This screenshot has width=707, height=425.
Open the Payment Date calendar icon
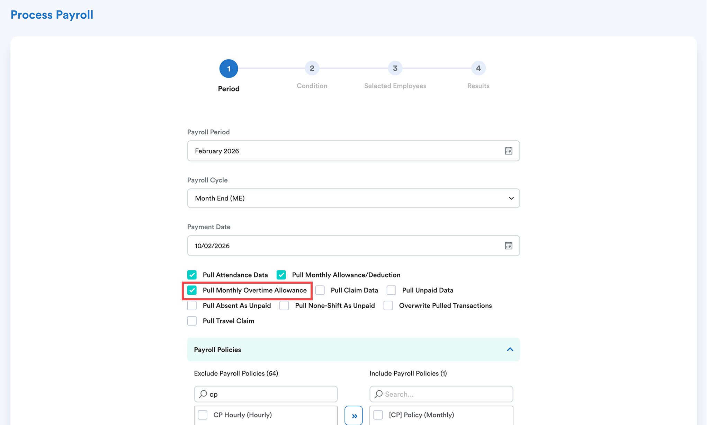(x=508, y=246)
